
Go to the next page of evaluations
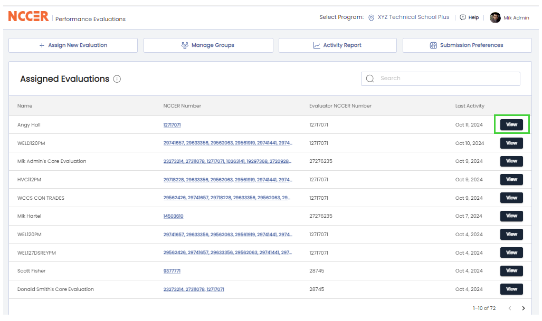click(523, 308)
